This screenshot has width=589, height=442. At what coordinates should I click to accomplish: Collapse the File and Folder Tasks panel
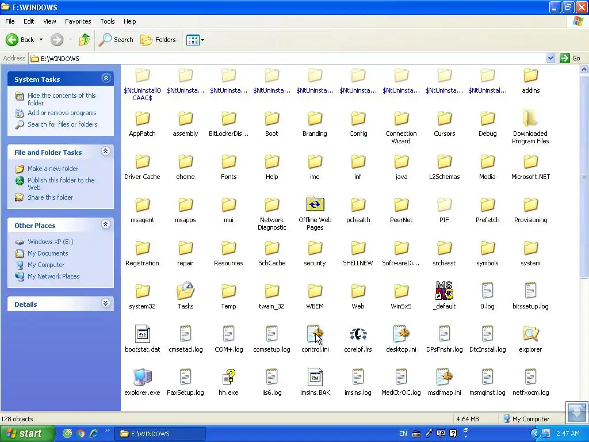pos(106,151)
